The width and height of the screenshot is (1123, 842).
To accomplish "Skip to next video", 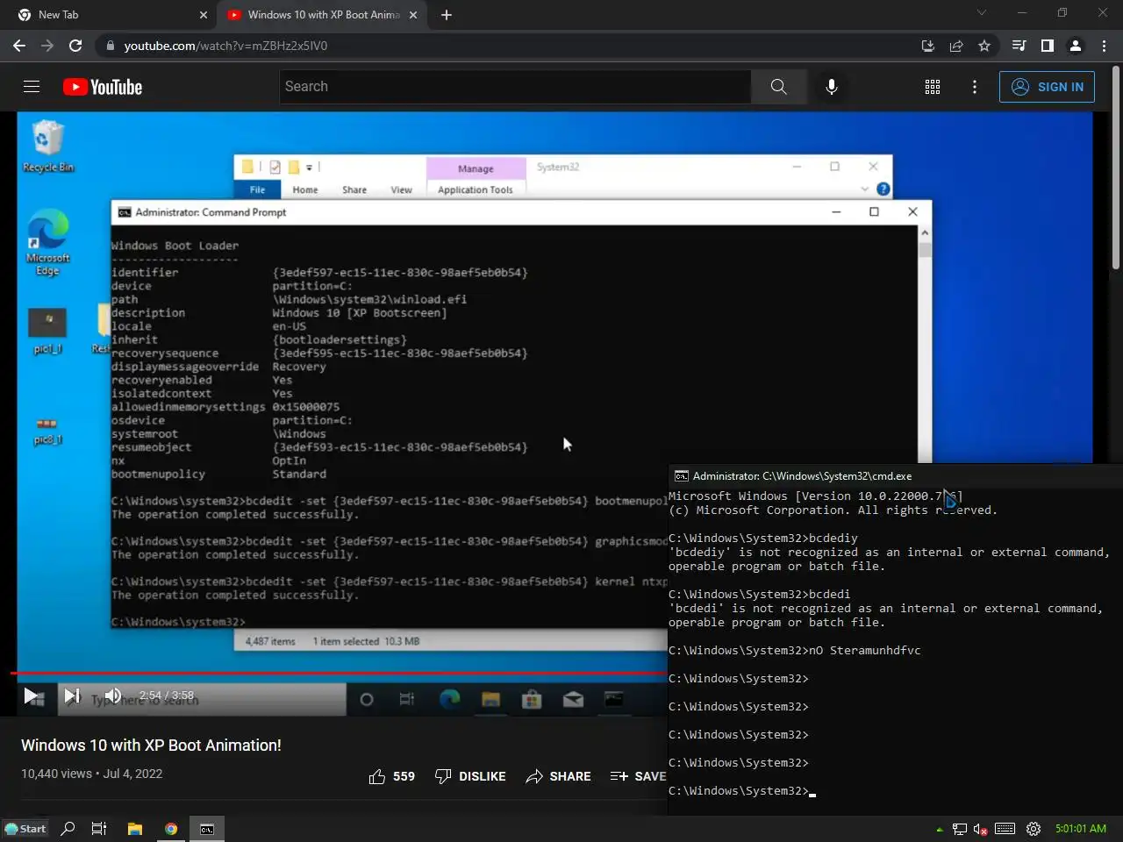I will [x=72, y=696].
